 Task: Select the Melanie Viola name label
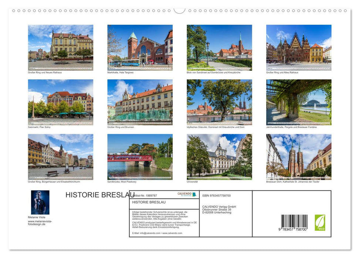point(37,217)
